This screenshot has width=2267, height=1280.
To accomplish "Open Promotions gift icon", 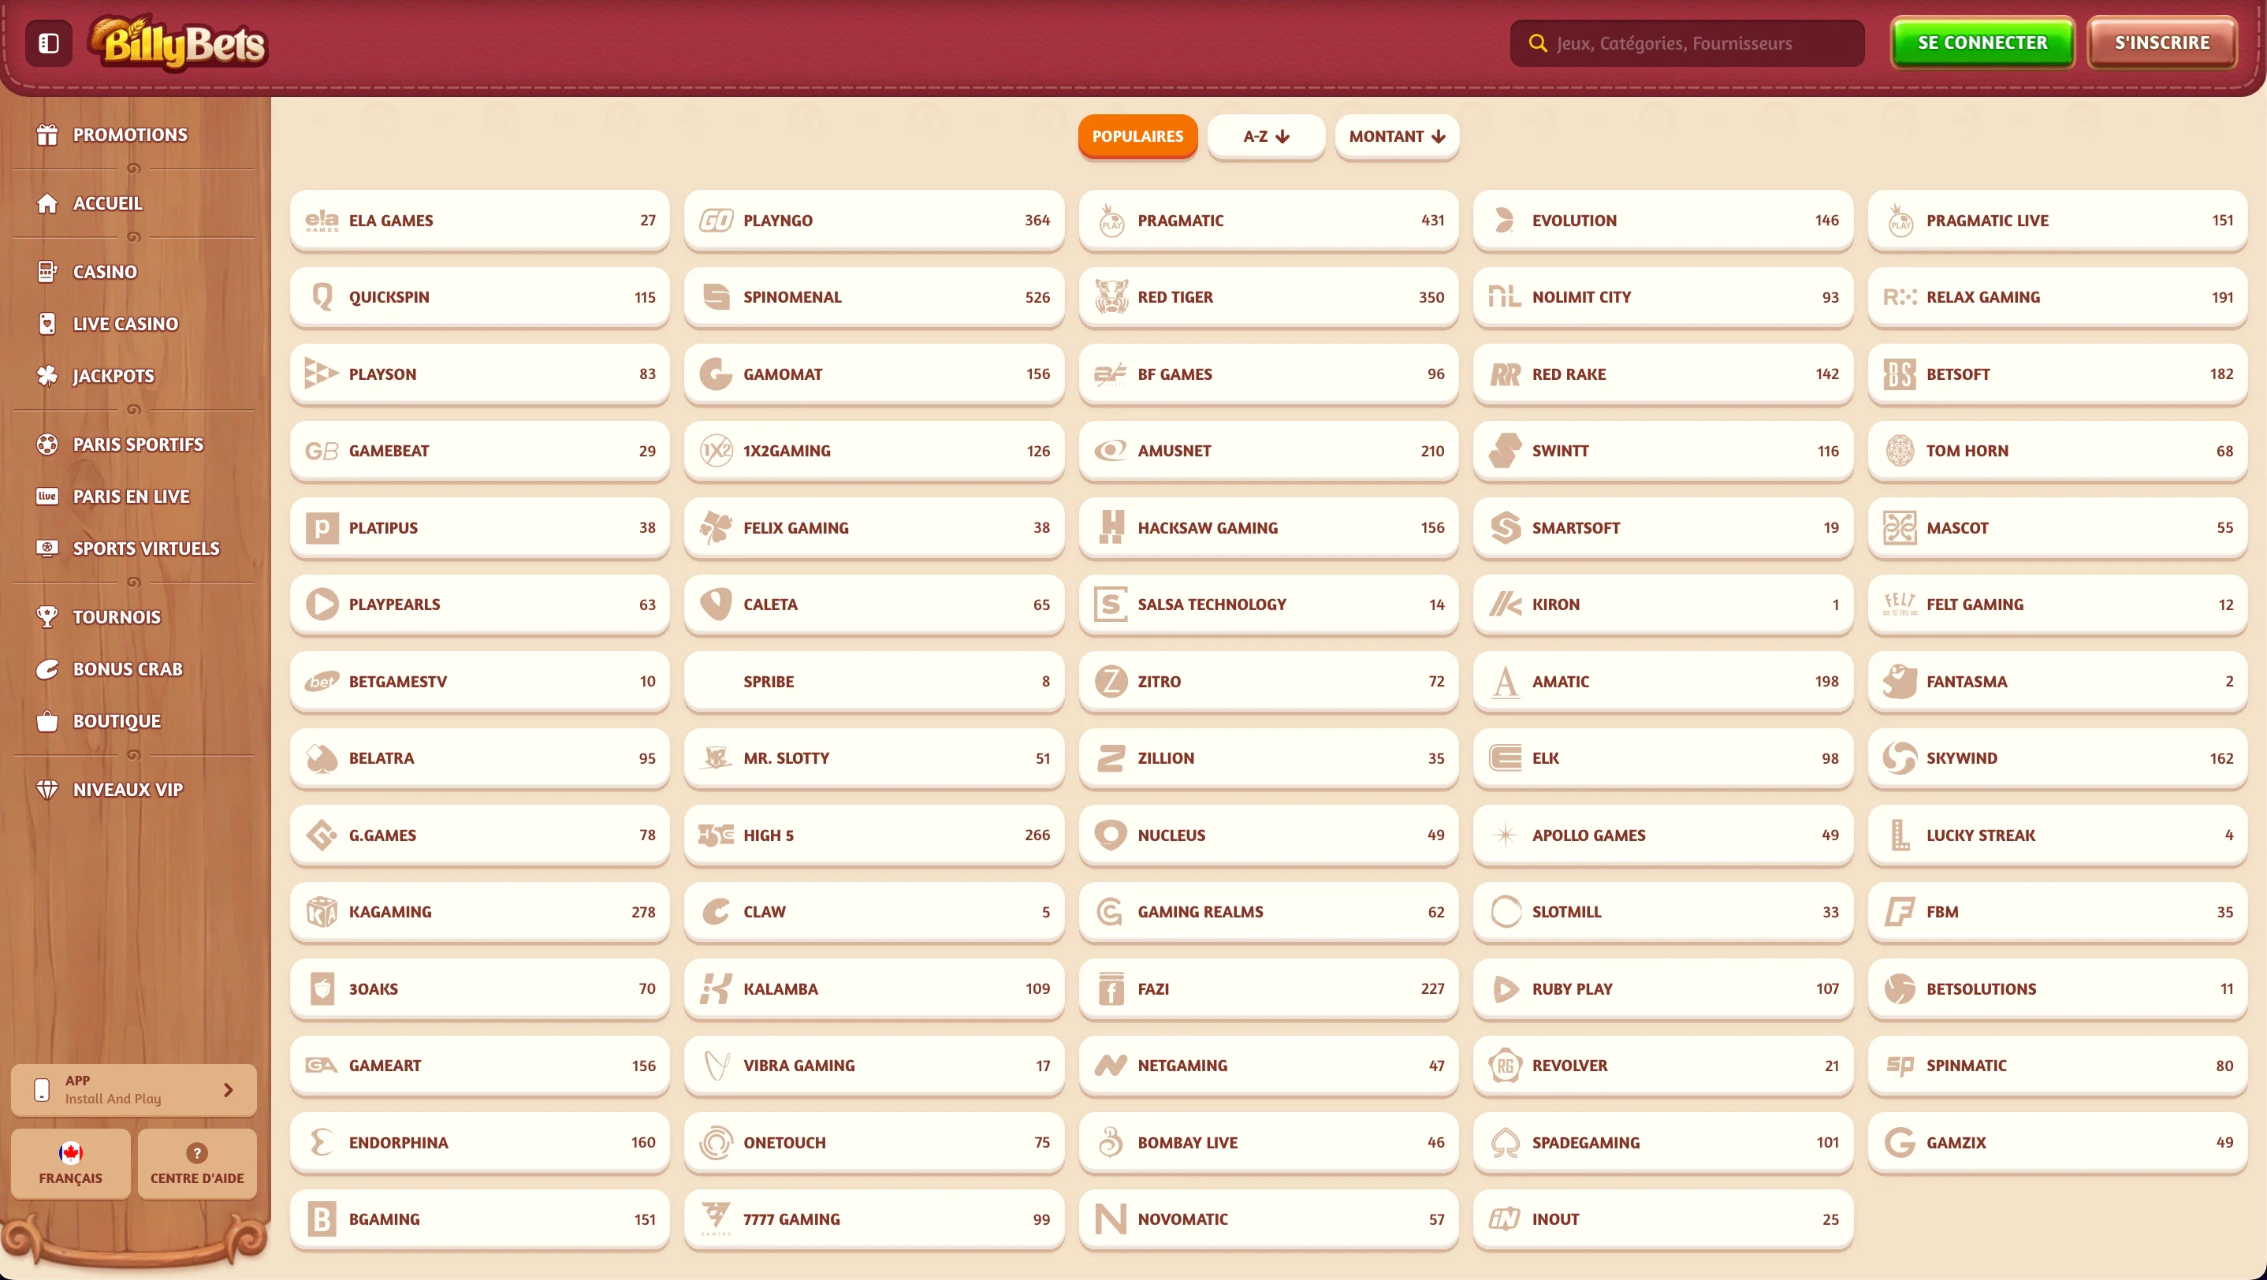I will tap(47, 135).
